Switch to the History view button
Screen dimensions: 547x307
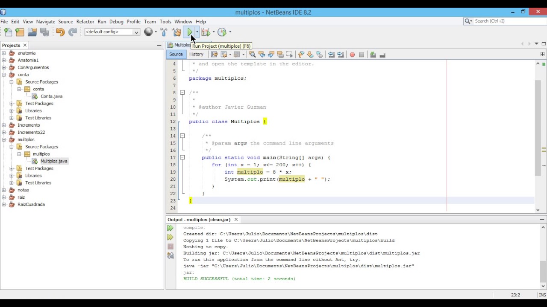(196, 55)
